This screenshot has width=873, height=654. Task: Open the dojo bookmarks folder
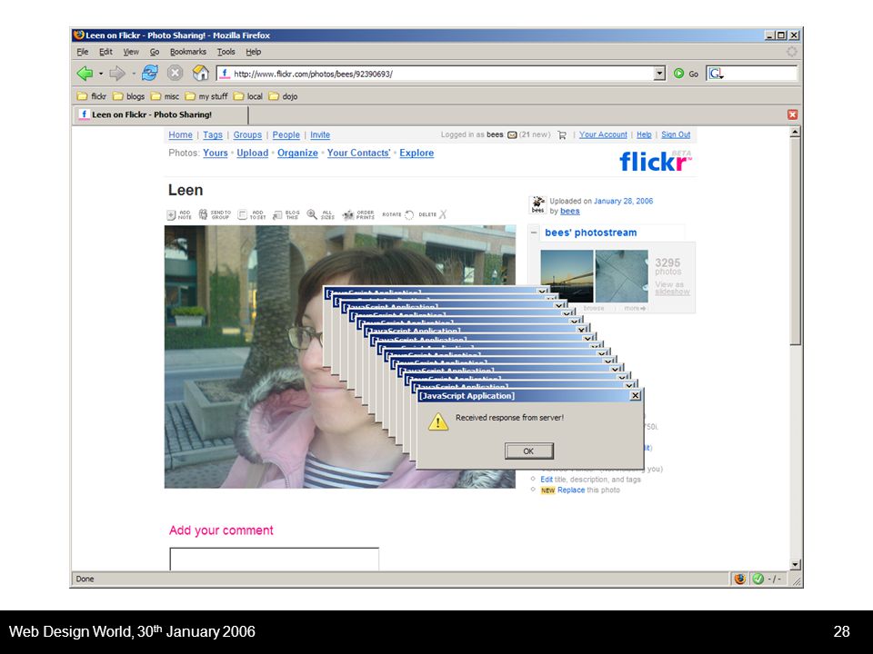283,96
